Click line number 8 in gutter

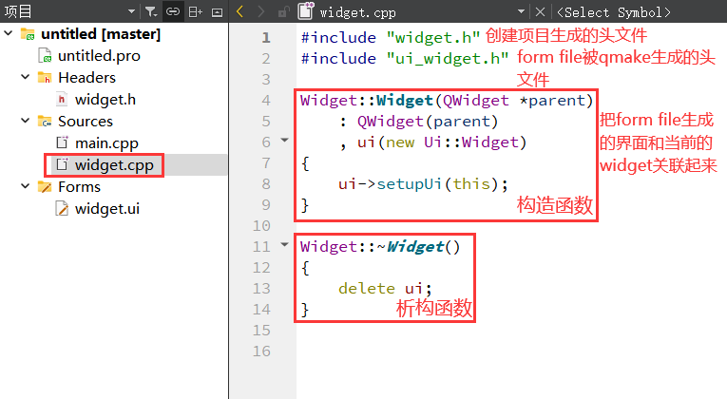[266, 184]
